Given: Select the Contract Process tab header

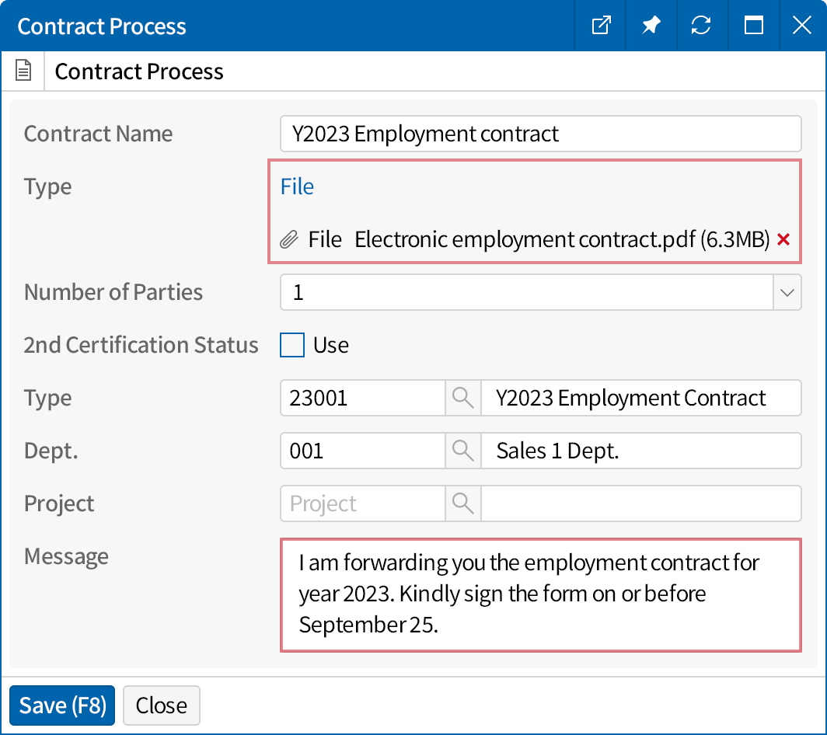Looking at the screenshot, I should tap(139, 71).
